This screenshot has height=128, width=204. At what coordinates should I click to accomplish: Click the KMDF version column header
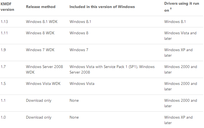coord(7,7)
